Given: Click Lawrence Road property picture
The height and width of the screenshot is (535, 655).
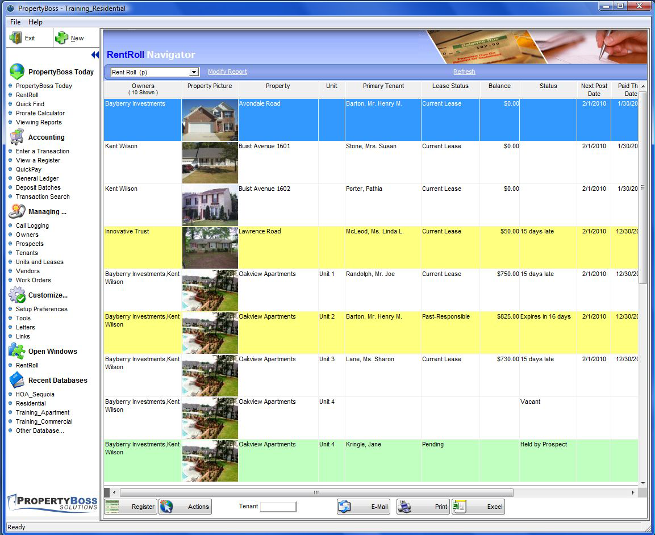Looking at the screenshot, I should point(210,248).
